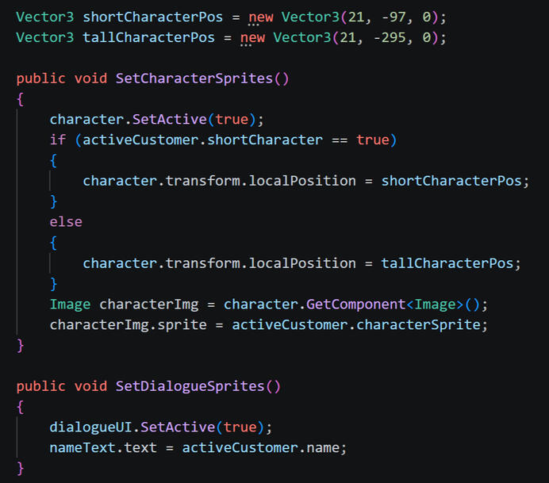The image size is (549, 483).
Task: Click shortCharacterPos in the if block assignment
Action: point(451,181)
